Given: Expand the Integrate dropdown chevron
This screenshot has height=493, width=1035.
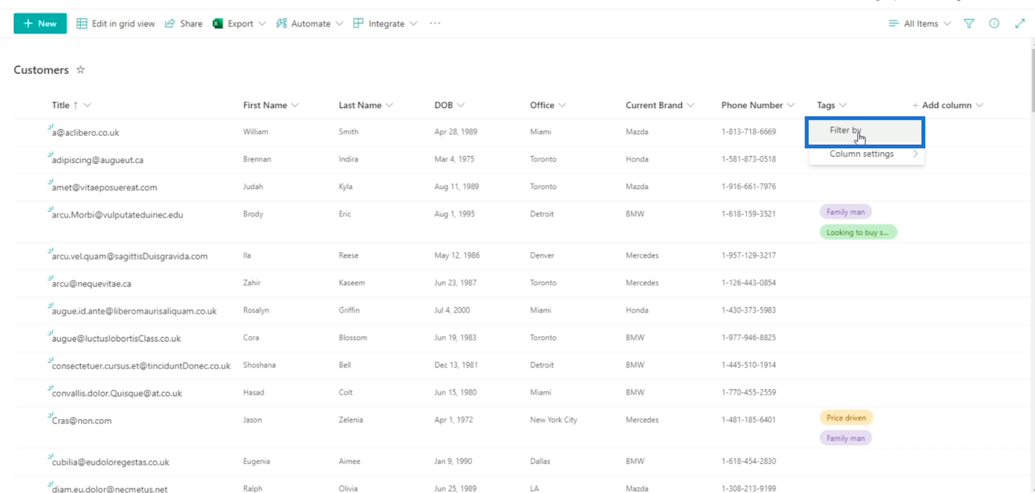Looking at the screenshot, I should coord(413,23).
